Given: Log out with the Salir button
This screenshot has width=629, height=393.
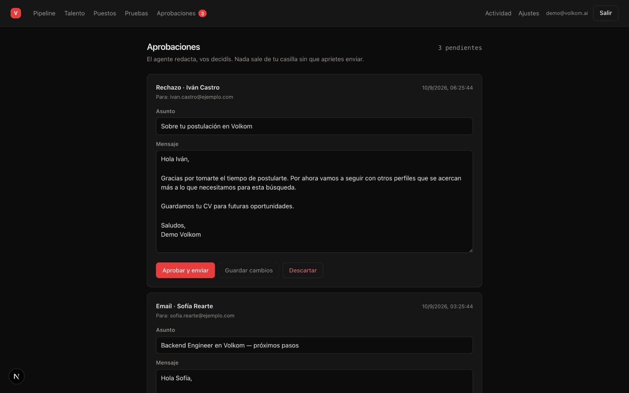Looking at the screenshot, I should pyautogui.click(x=605, y=13).
